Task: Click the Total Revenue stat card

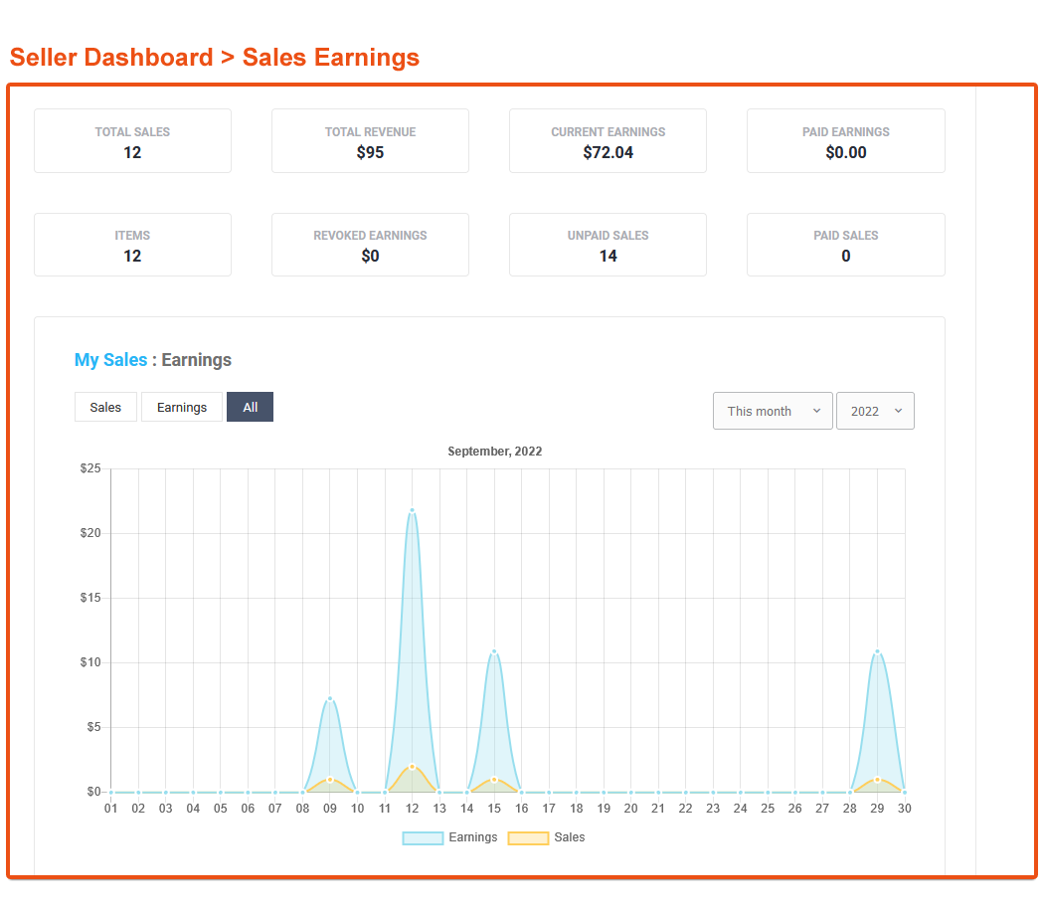Action: click(370, 140)
